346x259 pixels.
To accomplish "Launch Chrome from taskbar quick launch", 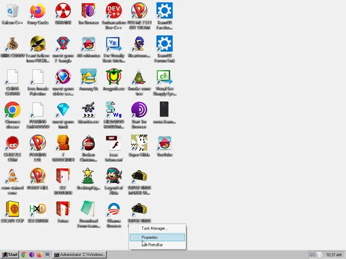I will [24, 255].
